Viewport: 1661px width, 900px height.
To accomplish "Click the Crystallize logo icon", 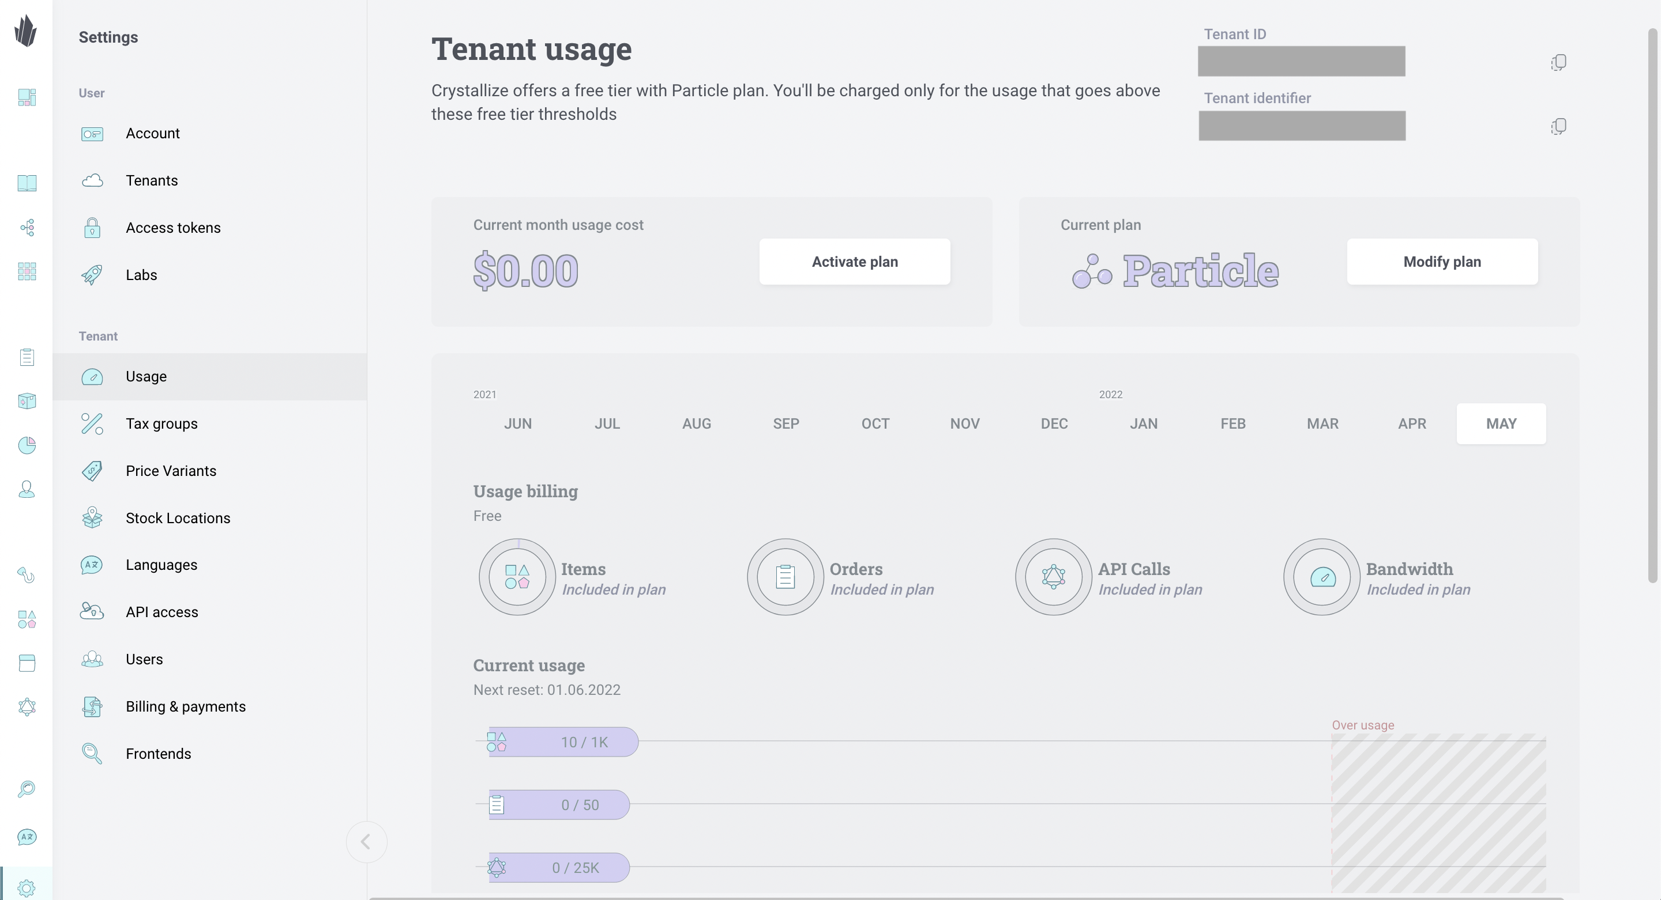I will click(26, 31).
